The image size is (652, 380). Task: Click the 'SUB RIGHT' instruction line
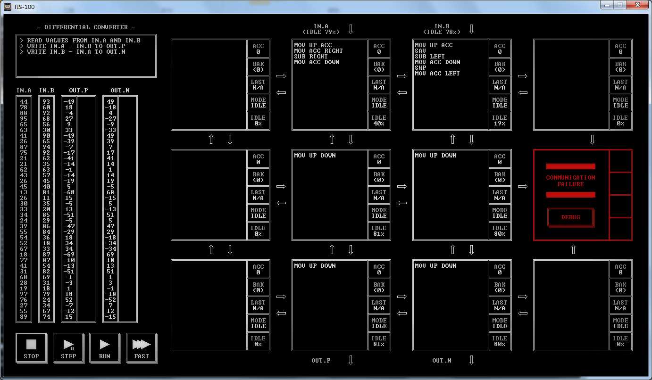tap(311, 57)
